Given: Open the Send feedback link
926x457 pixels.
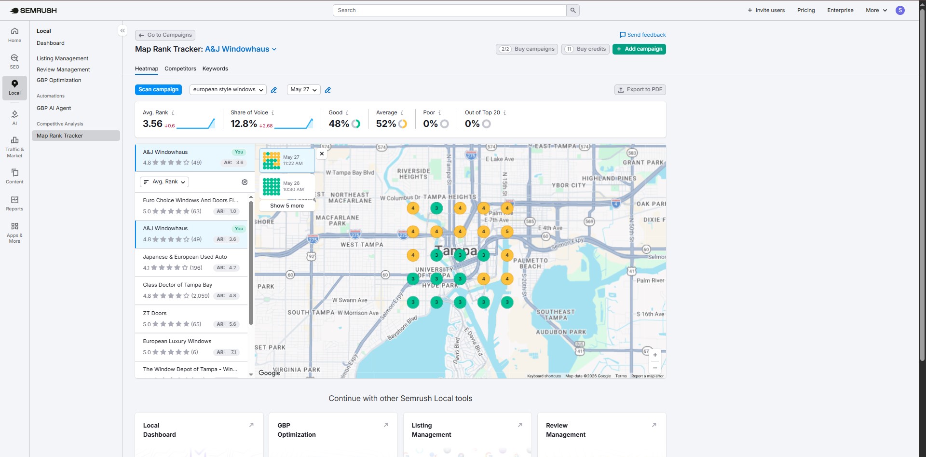Looking at the screenshot, I should point(642,35).
